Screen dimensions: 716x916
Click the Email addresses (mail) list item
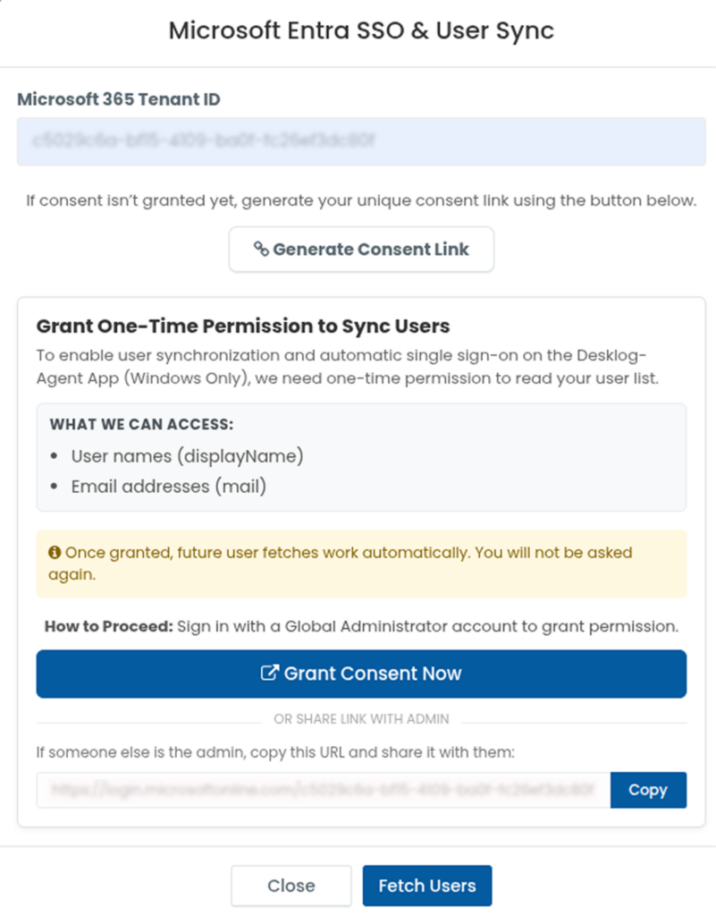[169, 487]
